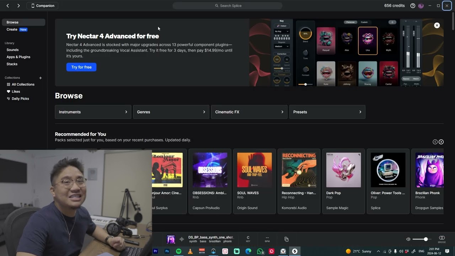Dismiss the Nectar 4 promo banner
The image size is (455, 256).
[x=437, y=25]
